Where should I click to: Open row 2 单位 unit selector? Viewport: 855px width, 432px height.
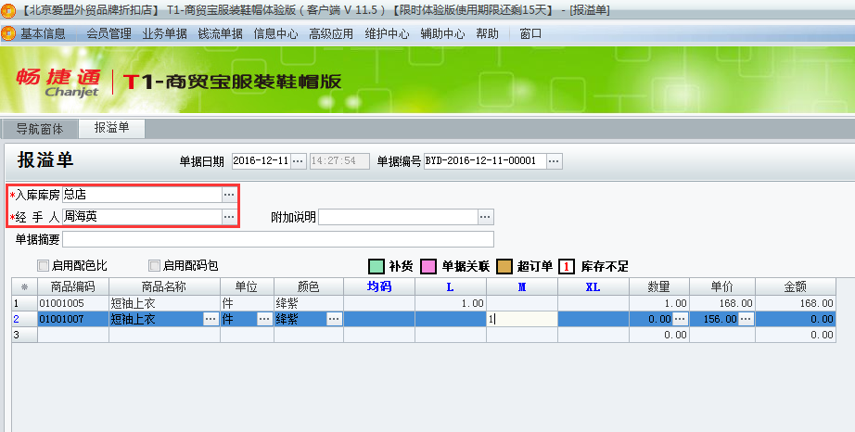(264, 319)
